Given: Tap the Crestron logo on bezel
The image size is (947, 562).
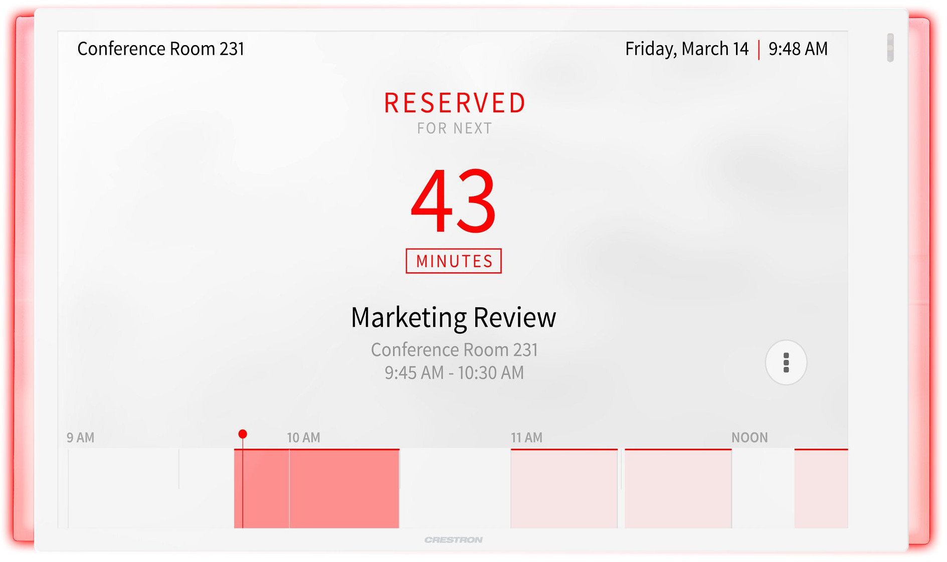Looking at the screenshot, I should (x=454, y=540).
